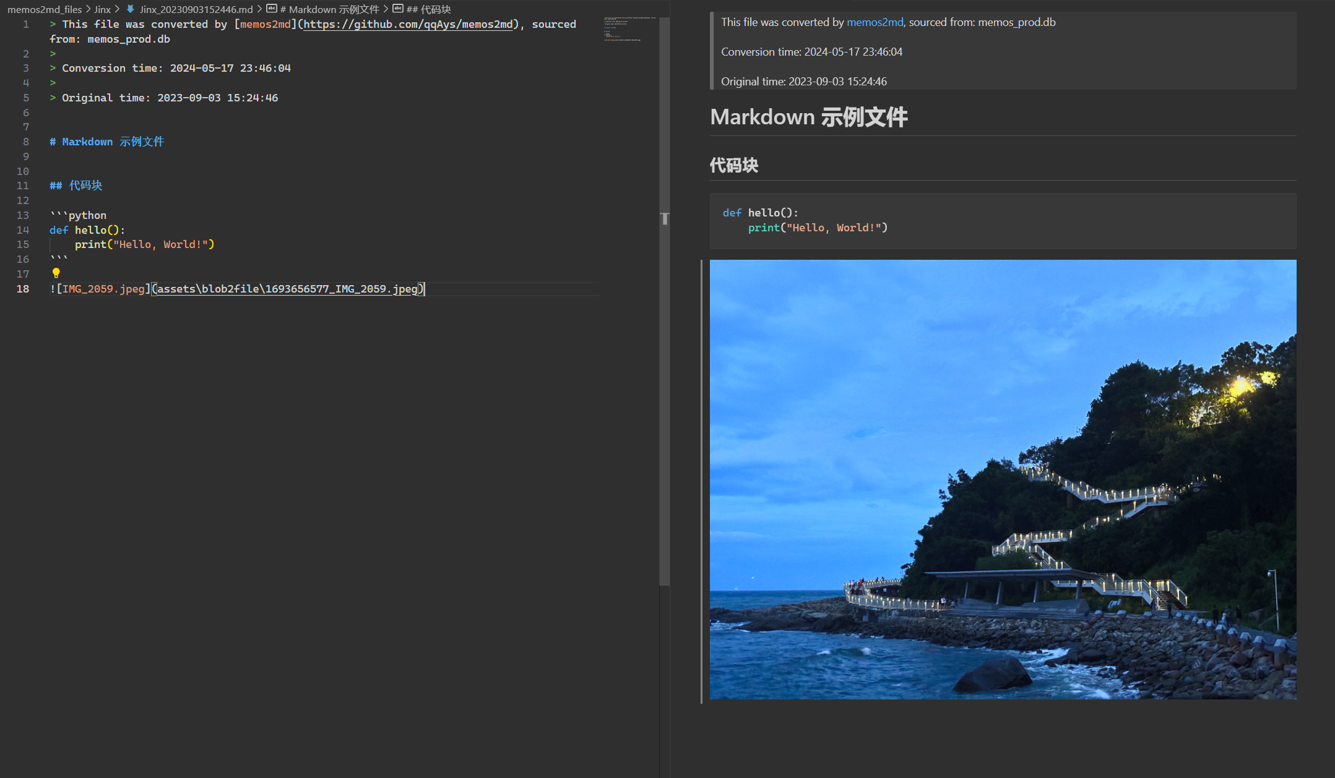This screenshot has height=778, width=1335.
Task: Click the markdown file icon in breadcrumb
Action: 131,9
